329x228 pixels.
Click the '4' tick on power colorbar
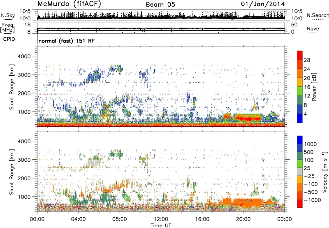tap(305, 114)
